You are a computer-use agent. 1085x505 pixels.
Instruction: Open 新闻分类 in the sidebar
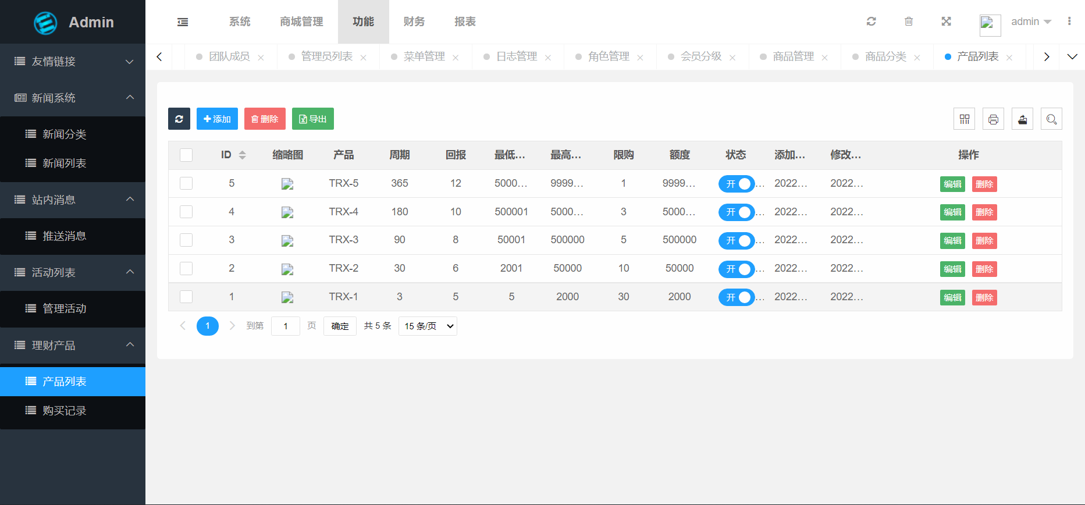click(x=73, y=134)
